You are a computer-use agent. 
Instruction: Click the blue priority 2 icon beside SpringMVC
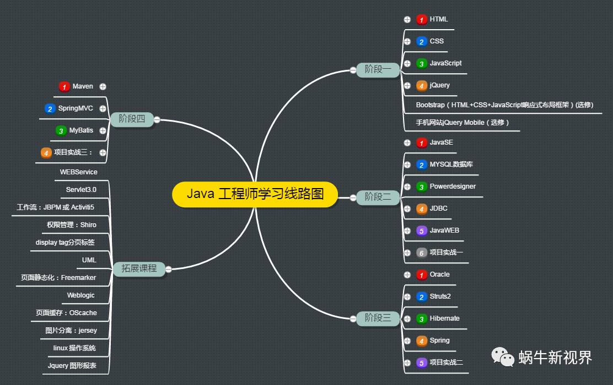click(50, 109)
